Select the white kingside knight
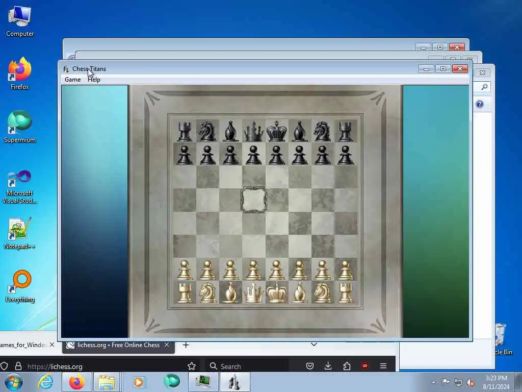522x392 pixels. point(323,292)
